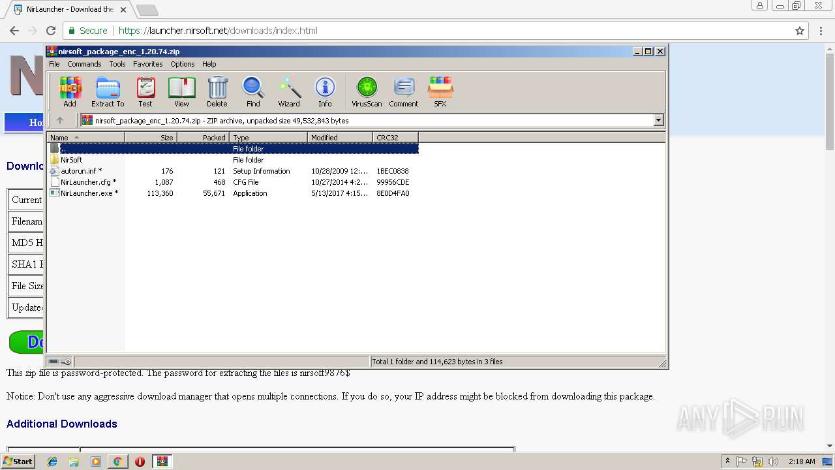Click the Comment toolbar icon
Viewport: 835px width, 470px height.
[x=404, y=91]
